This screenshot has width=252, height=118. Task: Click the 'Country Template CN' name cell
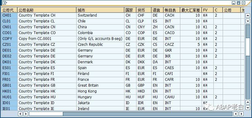(47, 27)
